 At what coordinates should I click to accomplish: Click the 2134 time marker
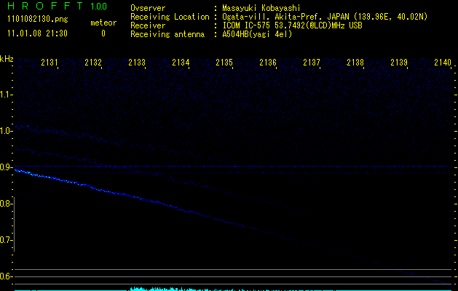[x=181, y=62]
